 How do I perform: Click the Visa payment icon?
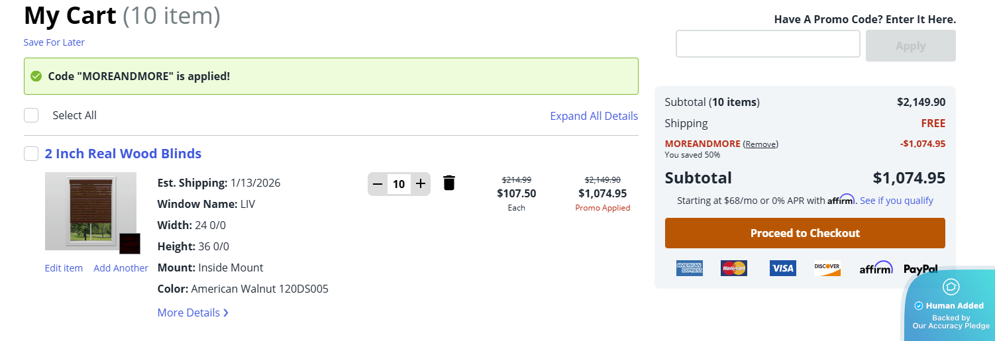[x=782, y=268]
